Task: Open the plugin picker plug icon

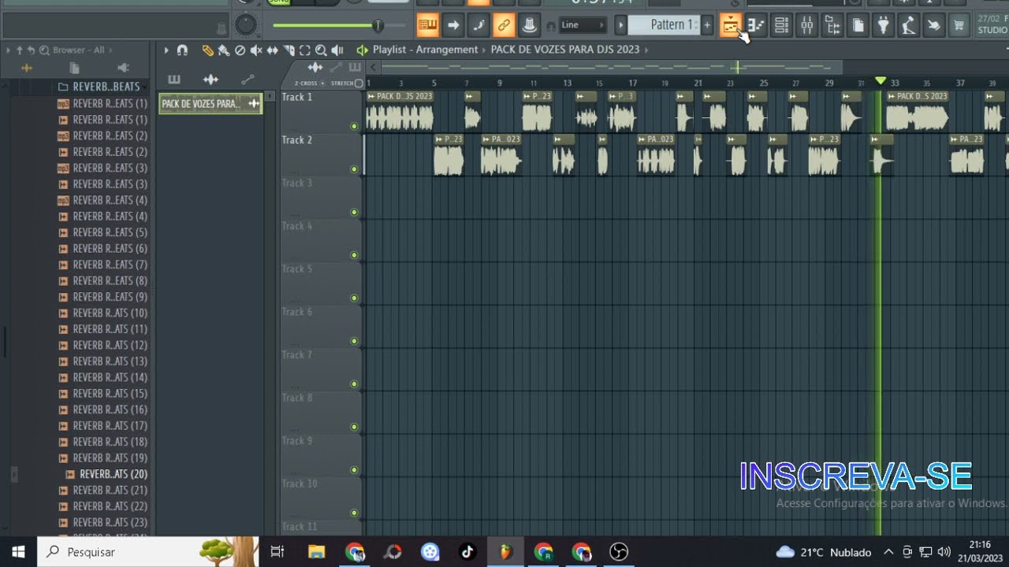Action: coord(883,25)
